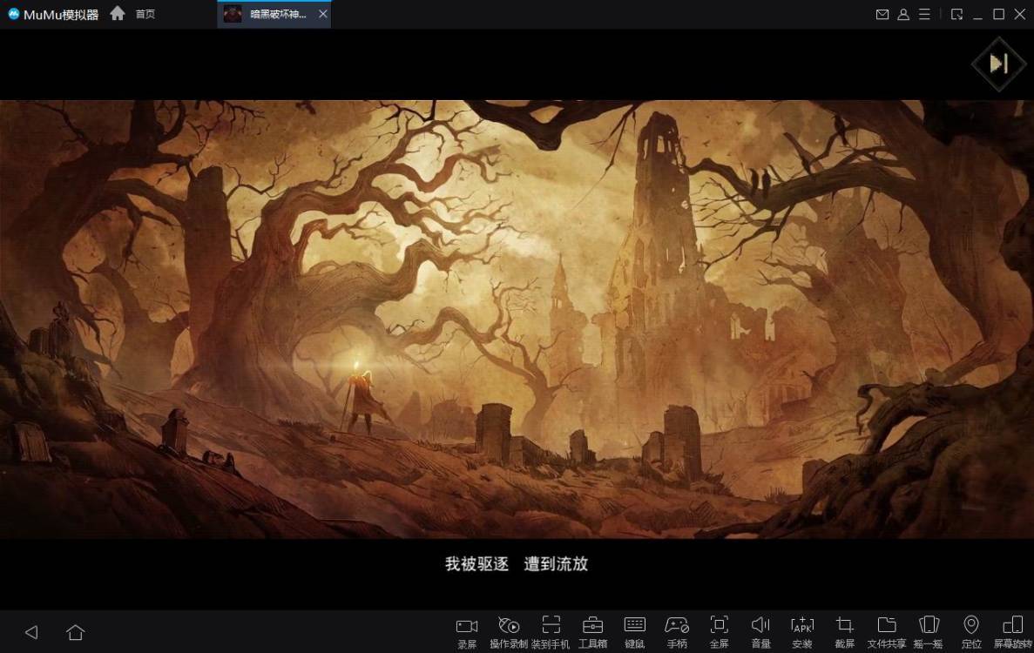Open 键鼠 keyboard-mouse mapping
1034x653 pixels.
pyautogui.click(x=634, y=633)
